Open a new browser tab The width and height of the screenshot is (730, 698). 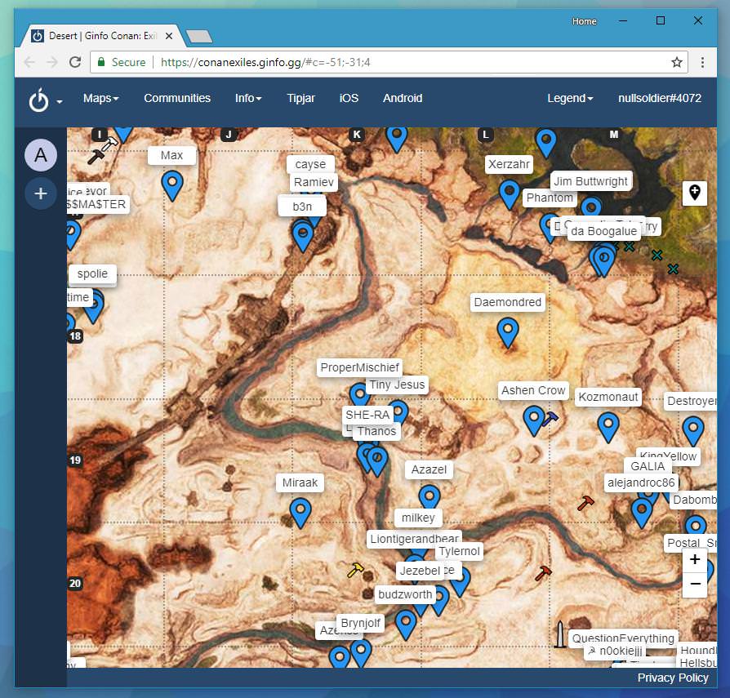(x=198, y=36)
